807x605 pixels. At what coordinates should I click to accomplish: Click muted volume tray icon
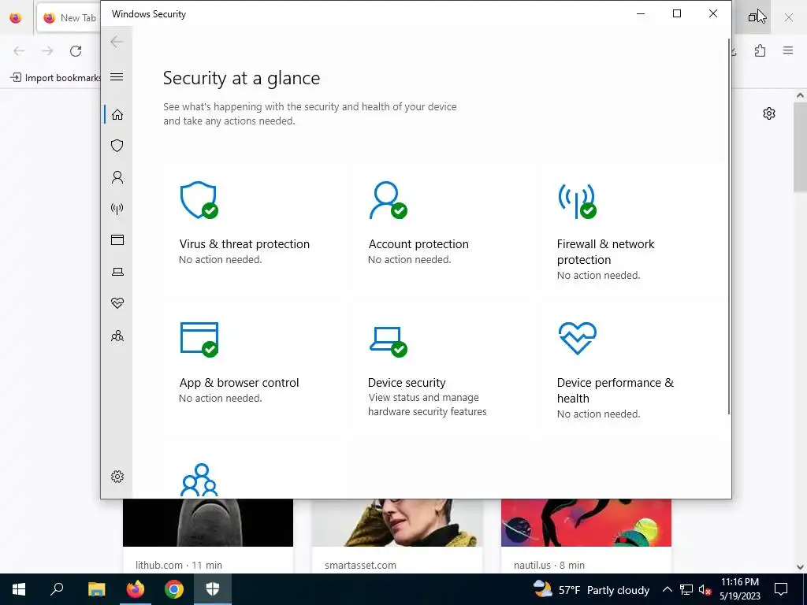[x=705, y=589]
